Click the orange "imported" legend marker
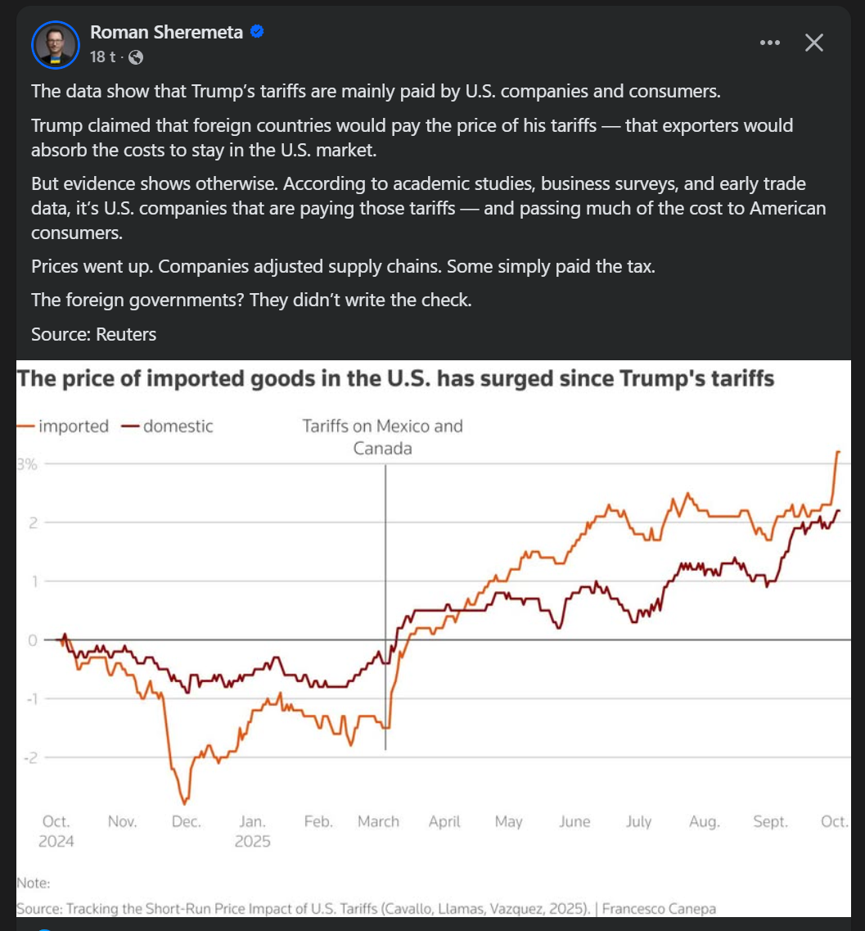 coord(26,427)
